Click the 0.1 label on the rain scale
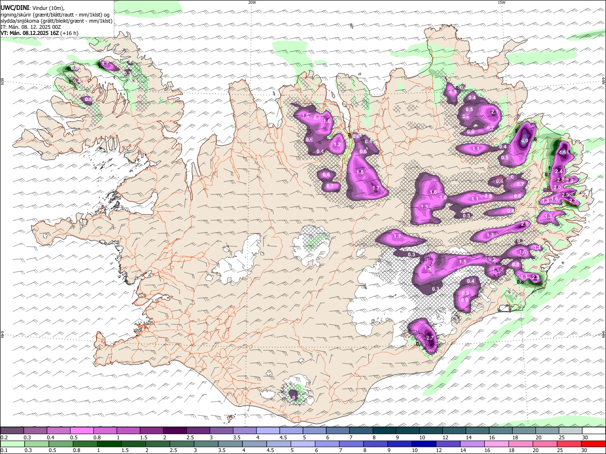This screenshot has height=454, width=606. tap(4, 450)
